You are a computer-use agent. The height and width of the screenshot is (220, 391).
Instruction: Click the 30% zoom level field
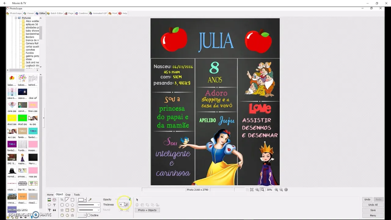(x=269, y=190)
